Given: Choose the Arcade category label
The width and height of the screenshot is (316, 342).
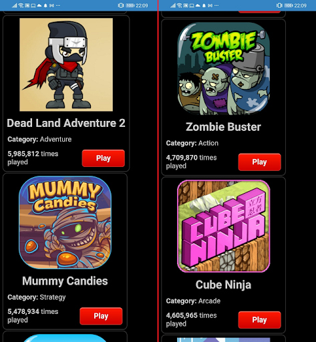Looking at the screenshot, I should pos(209,301).
